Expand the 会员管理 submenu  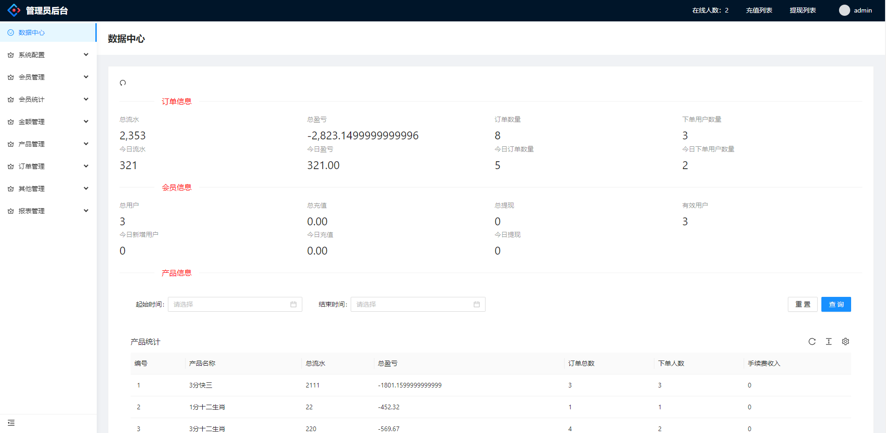(48, 77)
